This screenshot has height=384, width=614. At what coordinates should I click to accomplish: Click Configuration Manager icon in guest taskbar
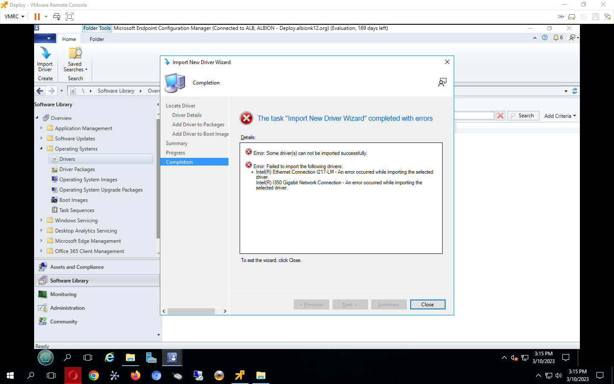coord(172,358)
